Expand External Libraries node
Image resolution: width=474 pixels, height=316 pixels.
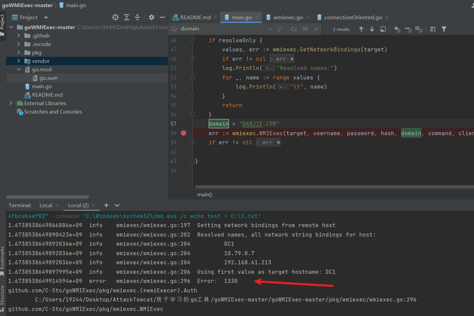tap(11, 103)
